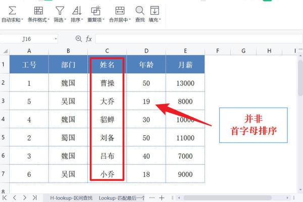303x202 pixels.
Task: Open Find (查找) magnifier icon
Action: (x=140, y=11)
